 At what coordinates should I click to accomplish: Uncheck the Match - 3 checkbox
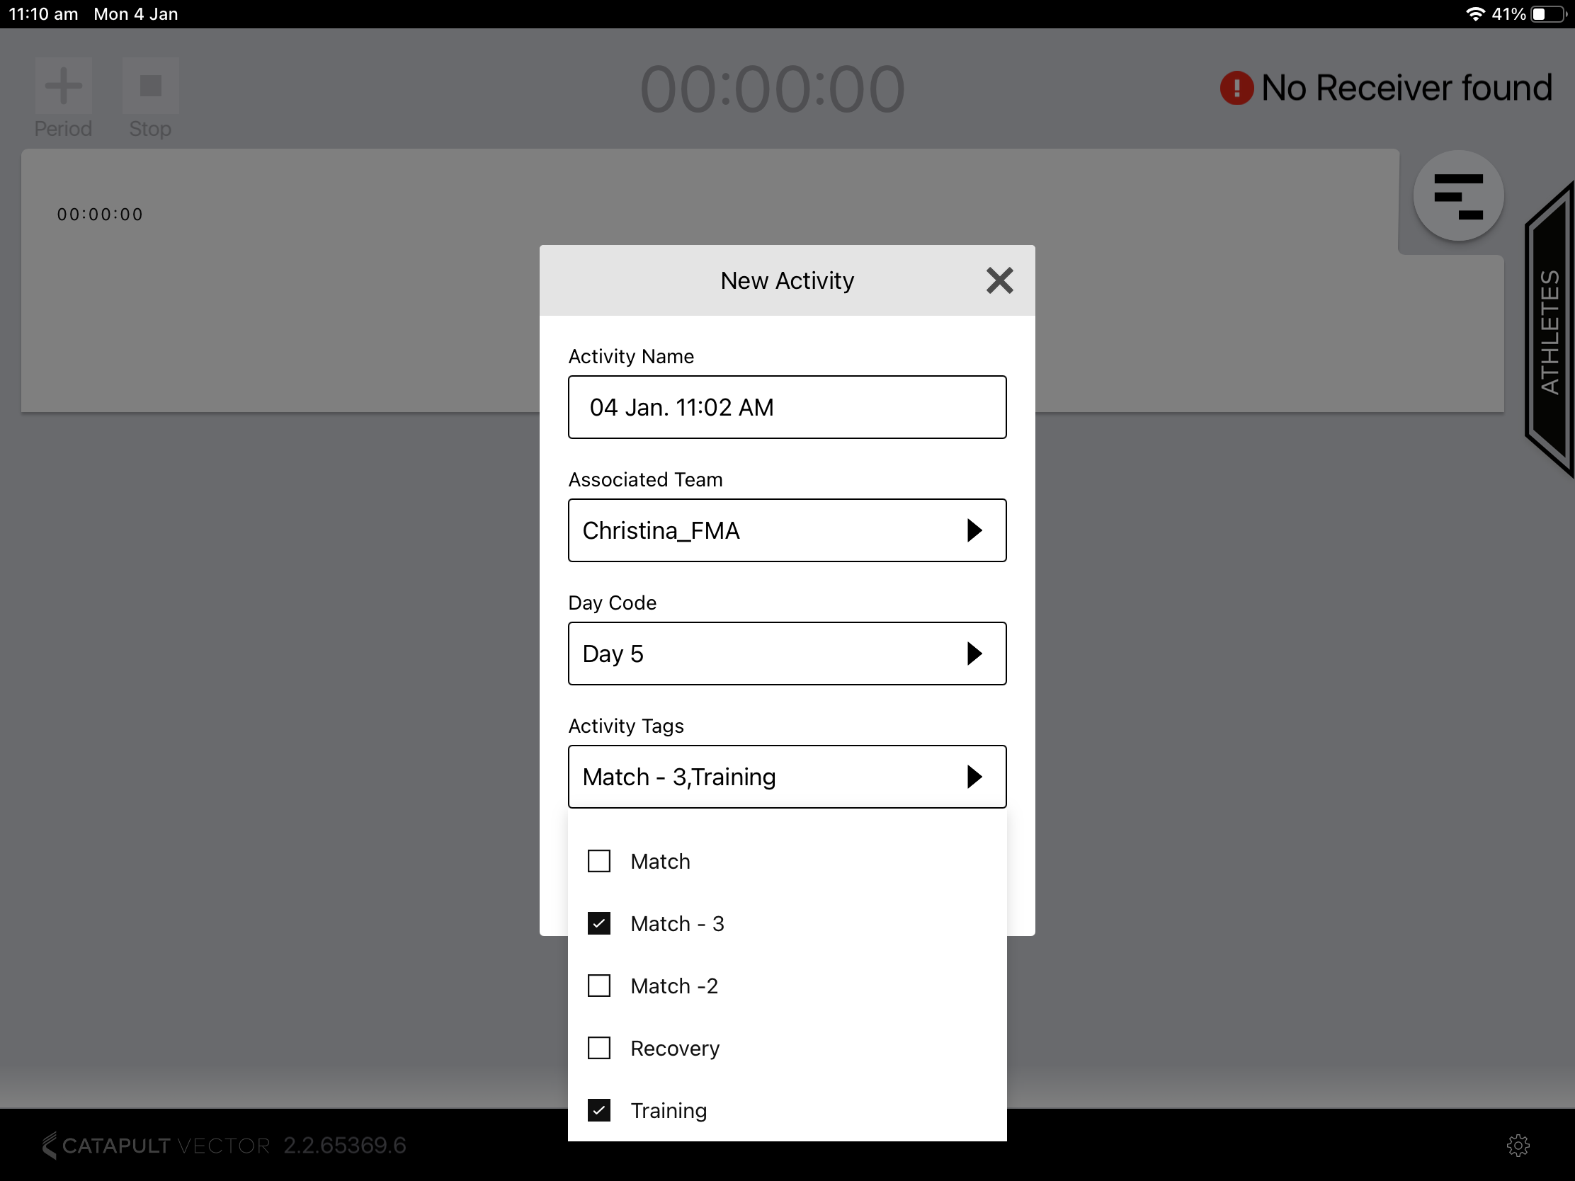(x=599, y=923)
